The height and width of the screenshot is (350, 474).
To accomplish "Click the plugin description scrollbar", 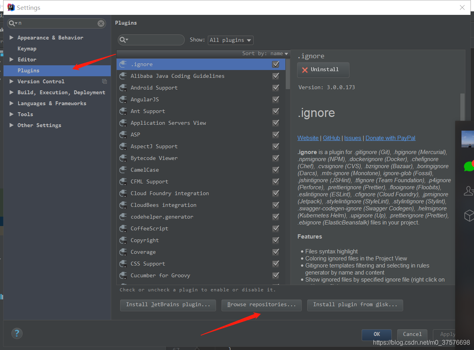I will tap(463, 108).
